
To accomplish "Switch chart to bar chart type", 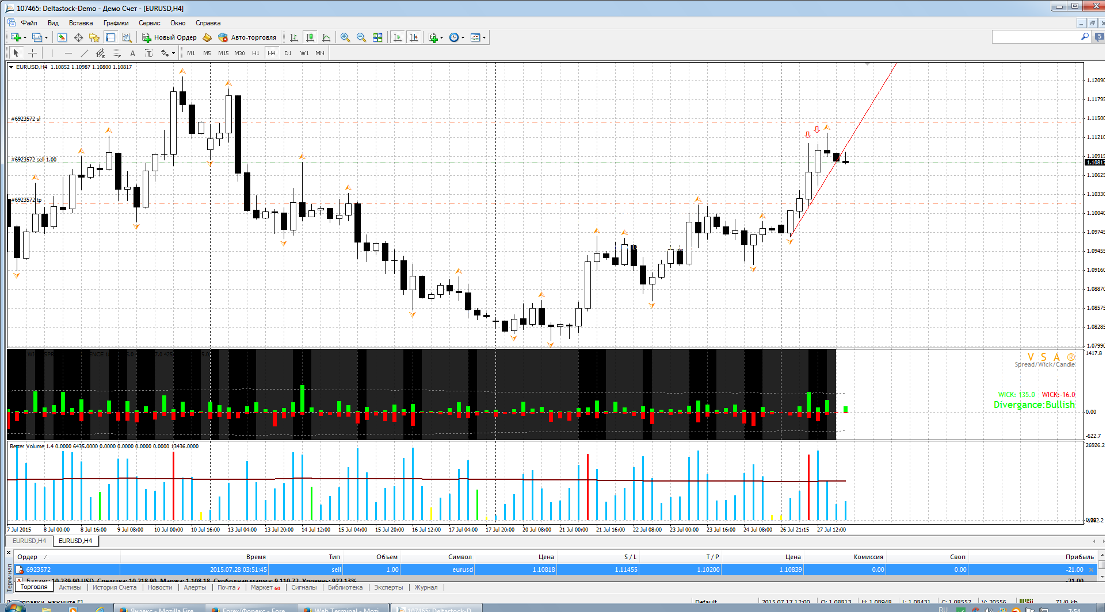I will coord(294,37).
